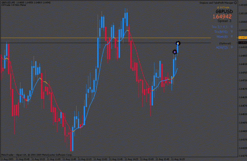Click the up arrow beside Mom(4)
247x161 pixels.
pyautogui.click(x=232, y=36)
